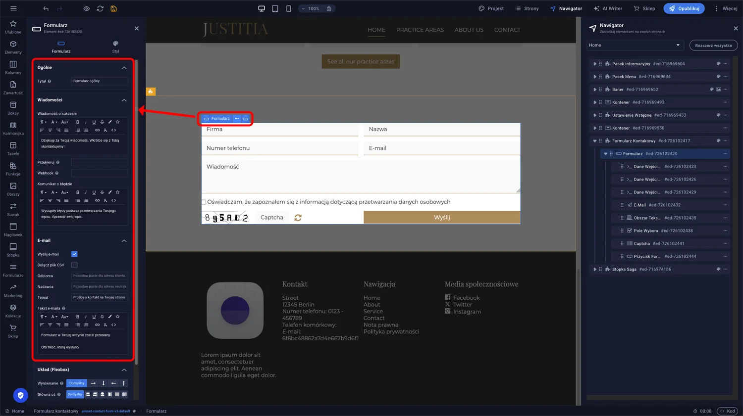Click the Temat input field
Viewport: 743px width, 416px height.
click(100, 297)
